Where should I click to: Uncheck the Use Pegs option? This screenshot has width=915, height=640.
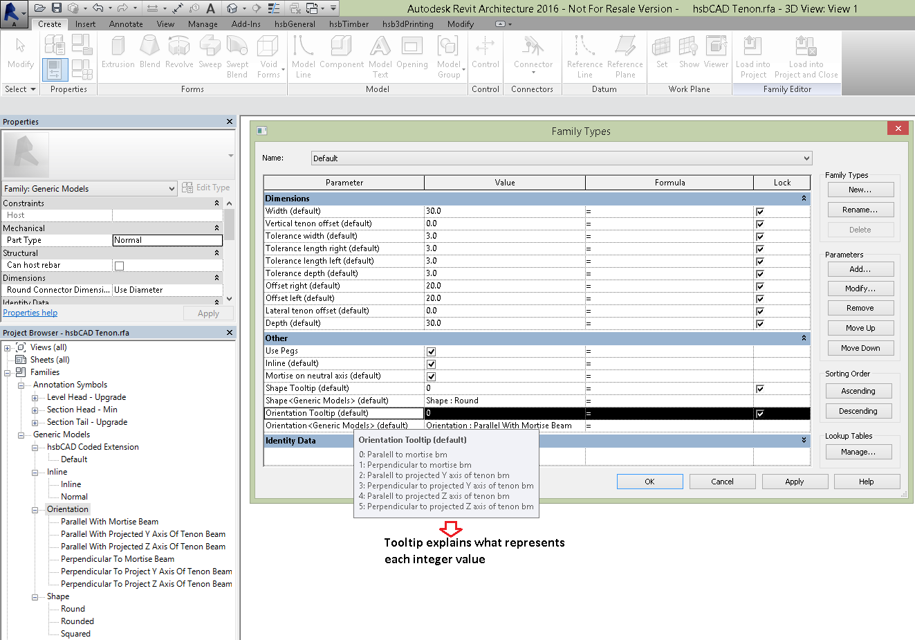pyautogui.click(x=431, y=351)
